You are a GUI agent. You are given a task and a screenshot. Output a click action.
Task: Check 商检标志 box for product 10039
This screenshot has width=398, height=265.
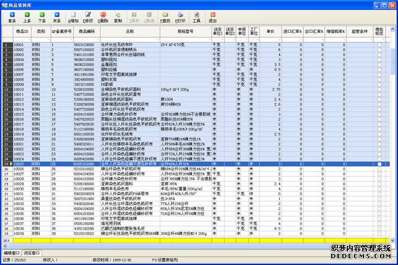379,233
